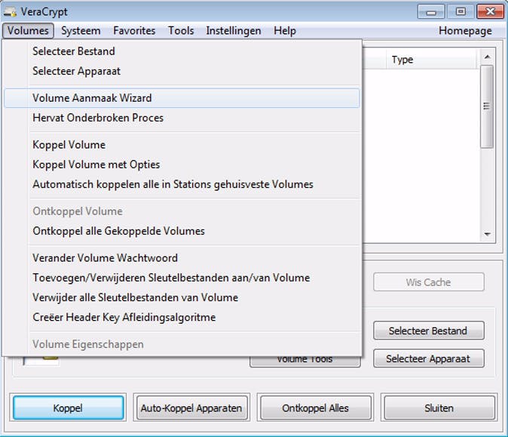Choose Koppel Volume met Opties

pyautogui.click(x=182, y=165)
